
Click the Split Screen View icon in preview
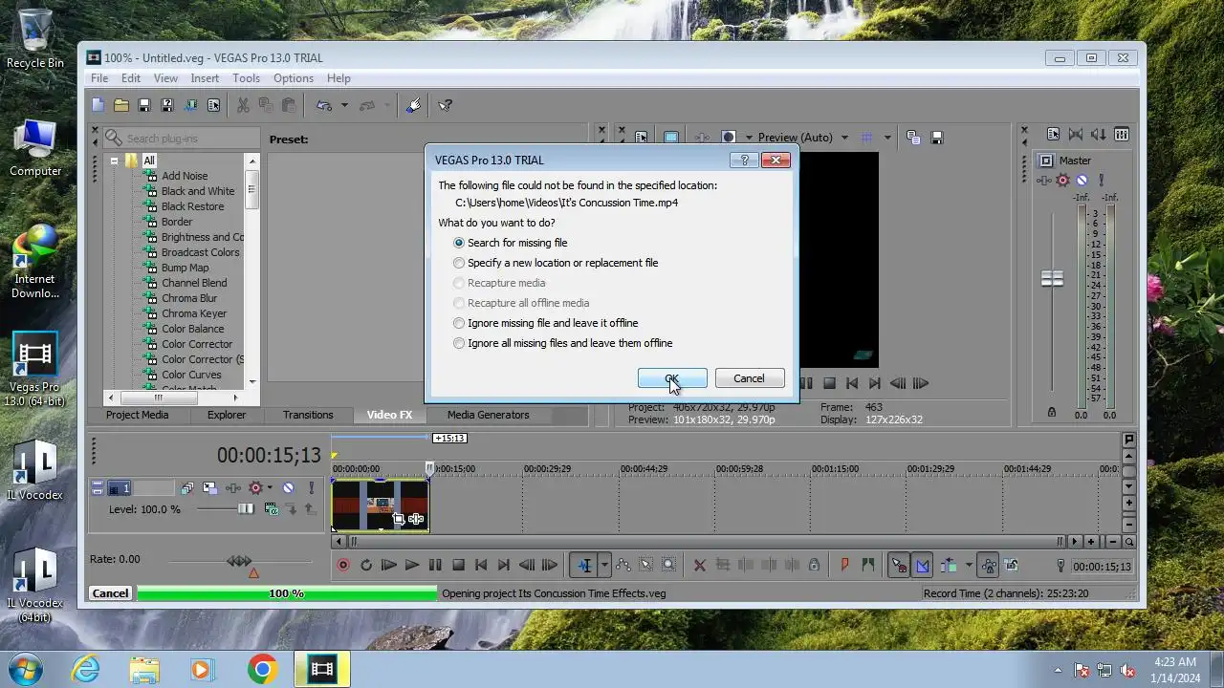(729, 138)
